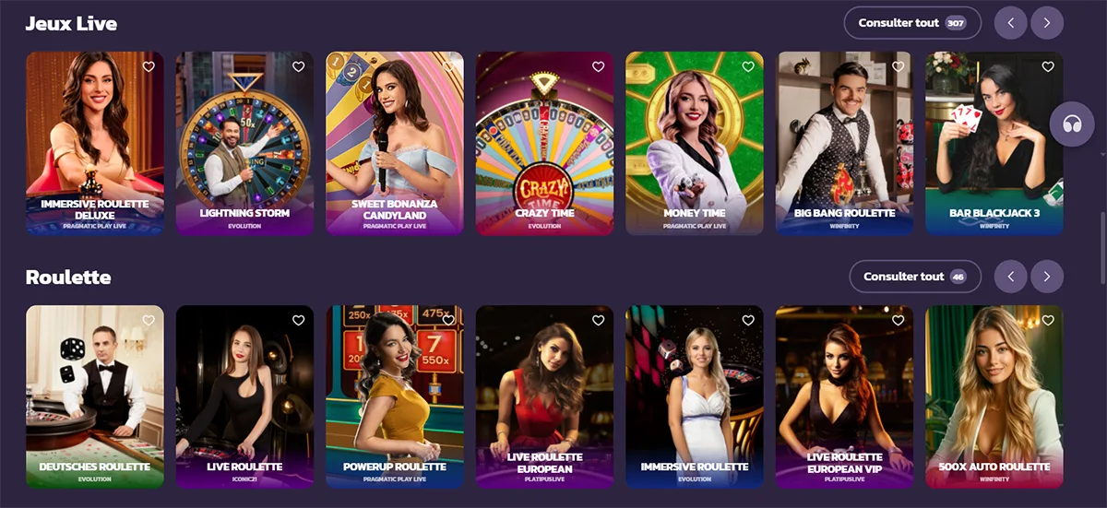Screen dimensions: 1107x508
Task: Mark Big Bang Roulette heart icon
Action: [x=898, y=66]
